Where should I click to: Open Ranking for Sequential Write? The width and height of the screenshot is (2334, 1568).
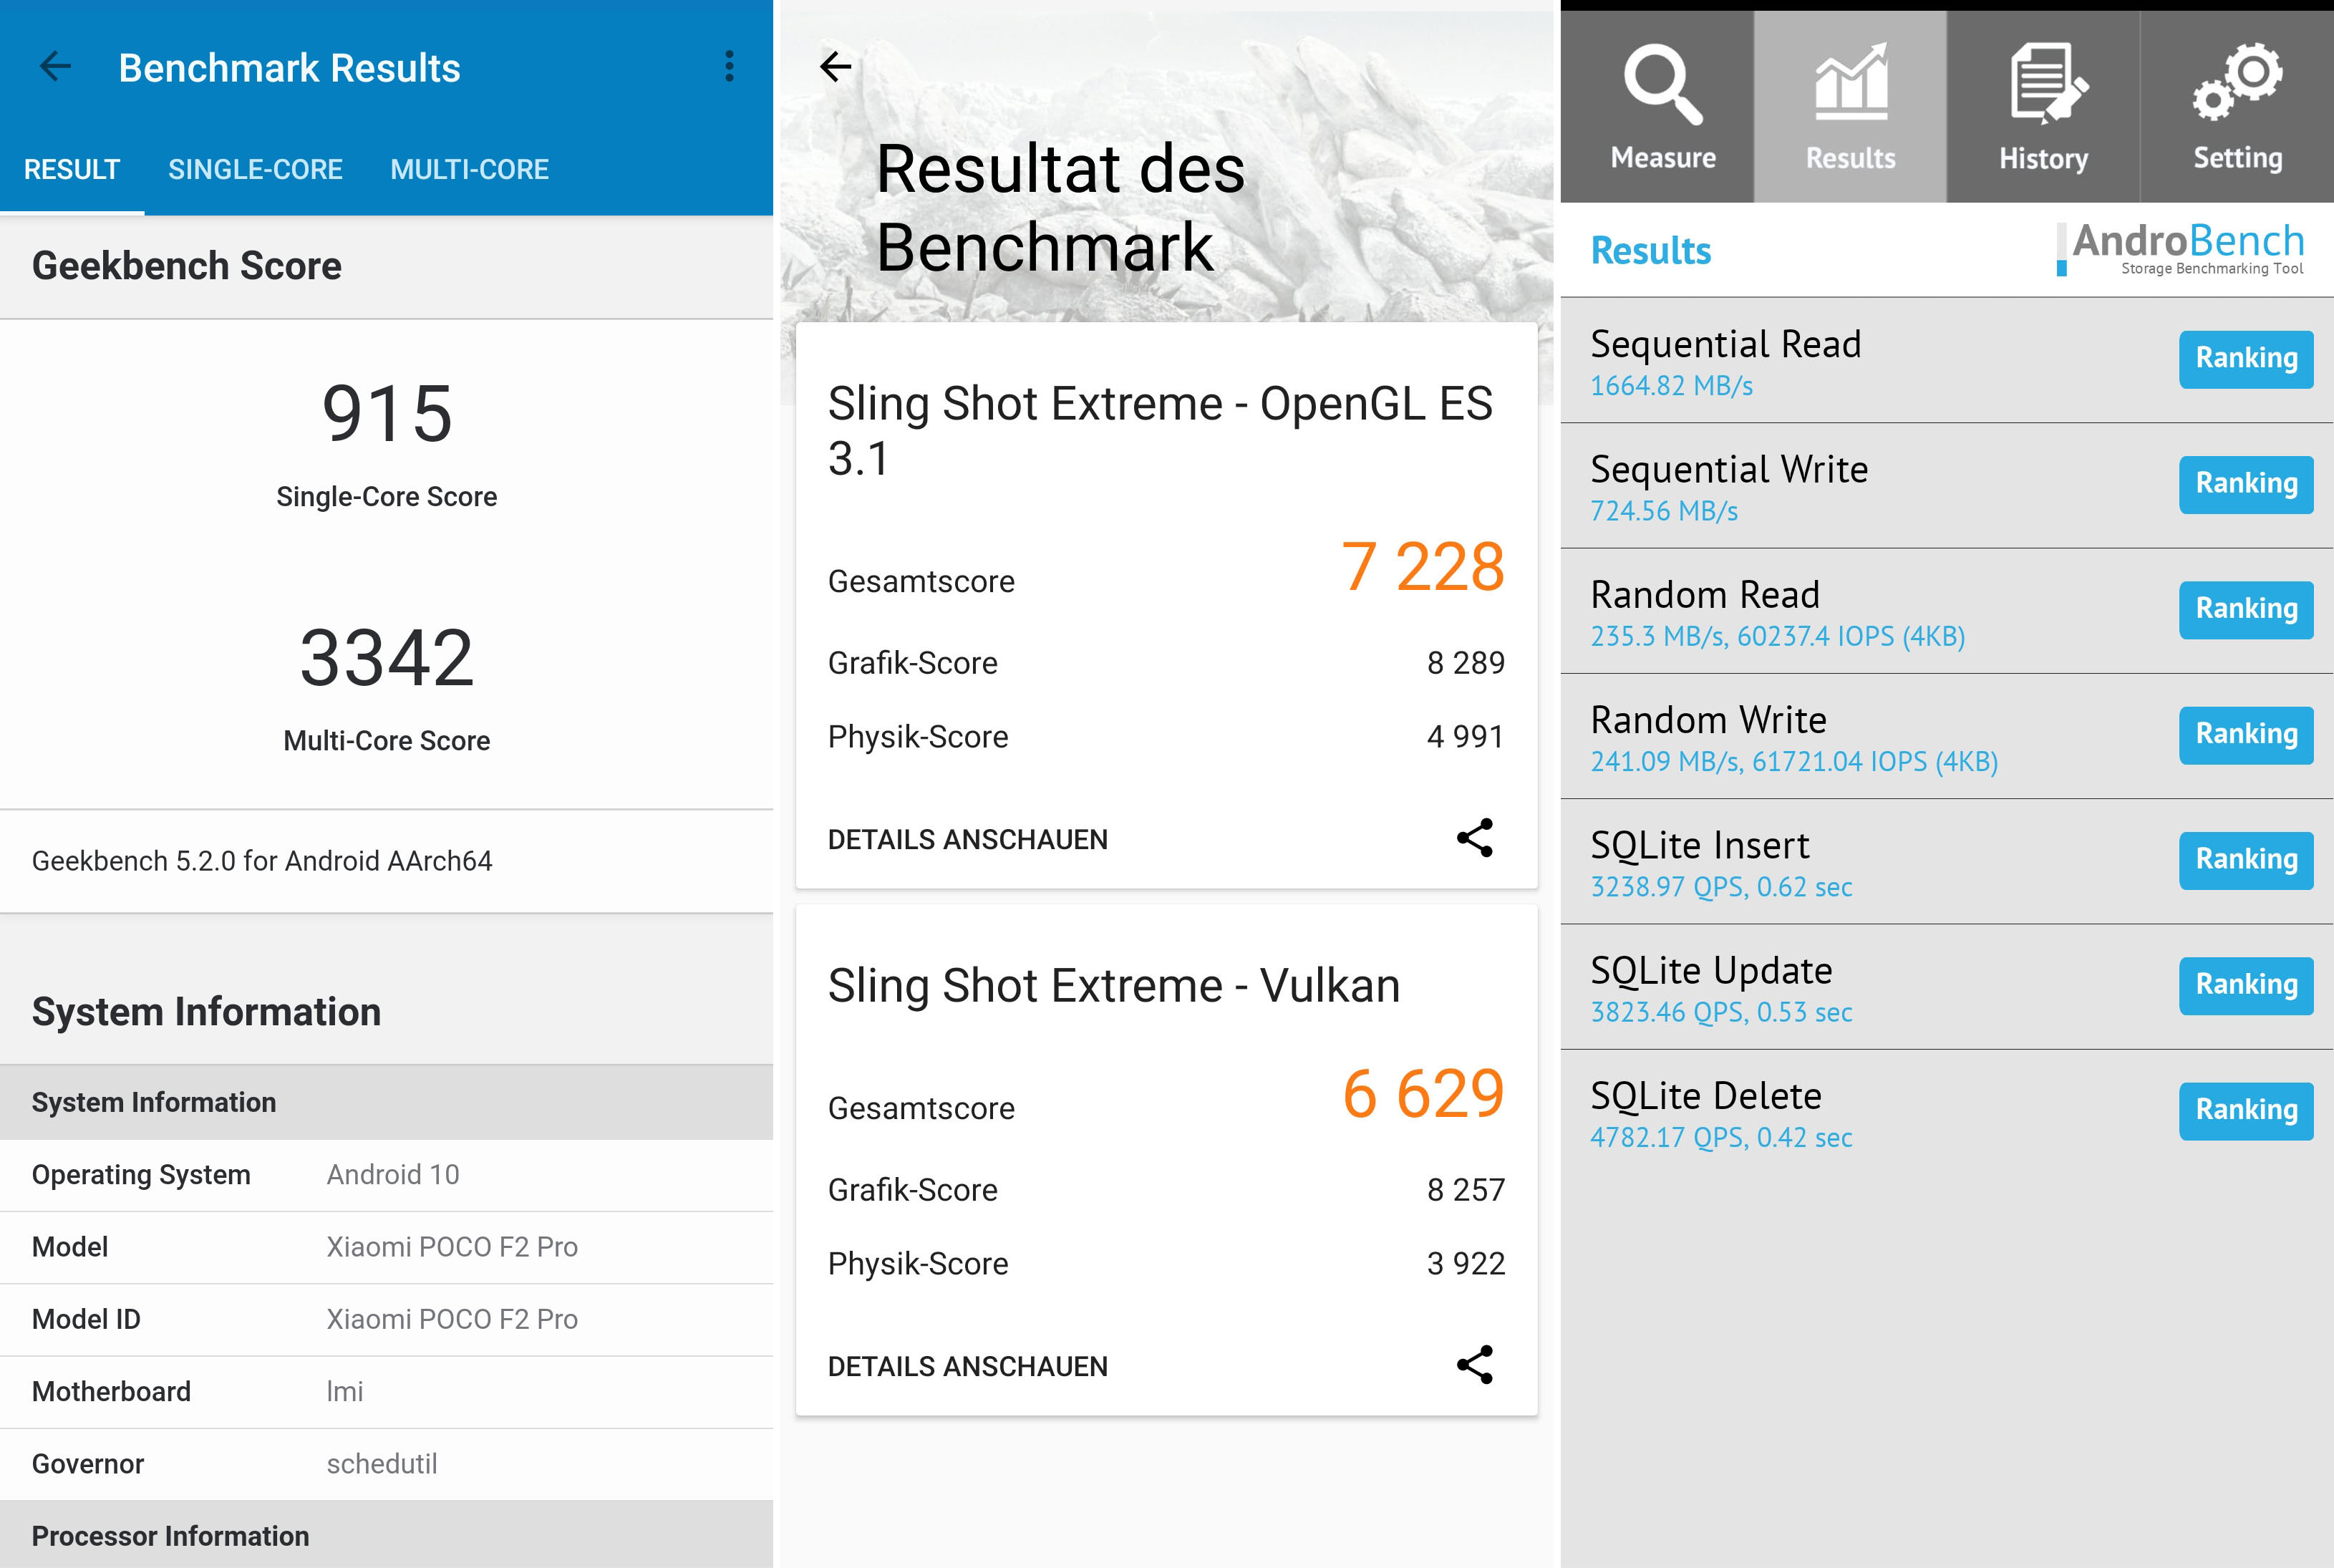pos(2245,484)
